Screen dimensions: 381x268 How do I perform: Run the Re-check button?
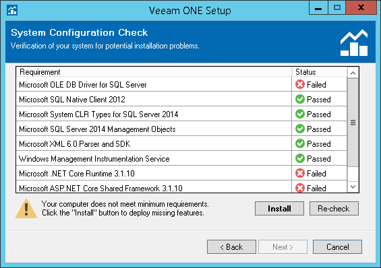click(x=334, y=208)
